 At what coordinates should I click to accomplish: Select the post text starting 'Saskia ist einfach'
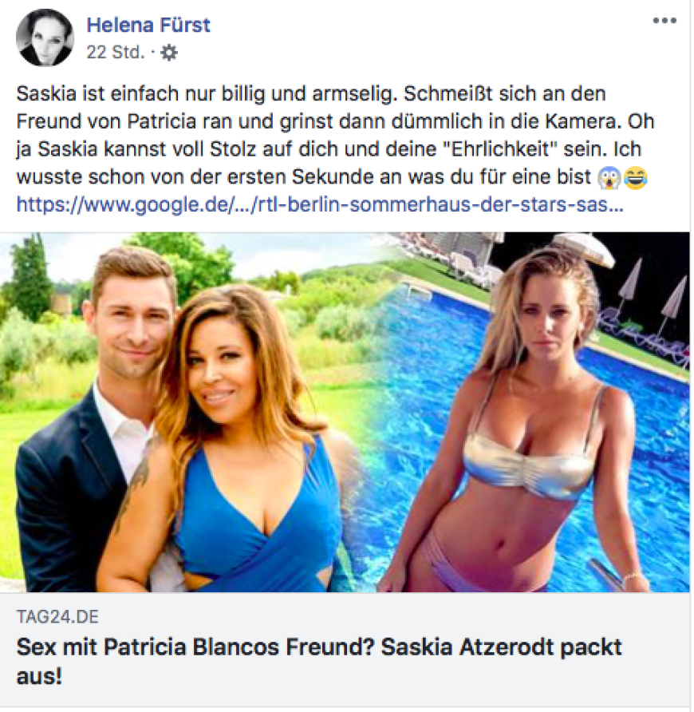click(x=336, y=136)
